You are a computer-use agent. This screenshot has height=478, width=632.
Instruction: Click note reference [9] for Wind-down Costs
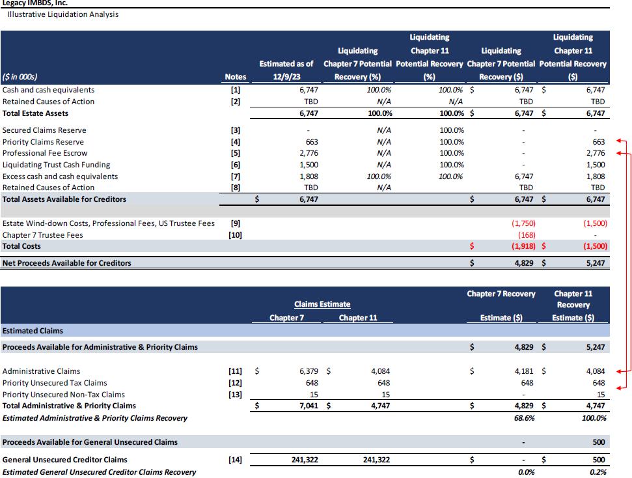pyautogui.click(x=236, y=223)
